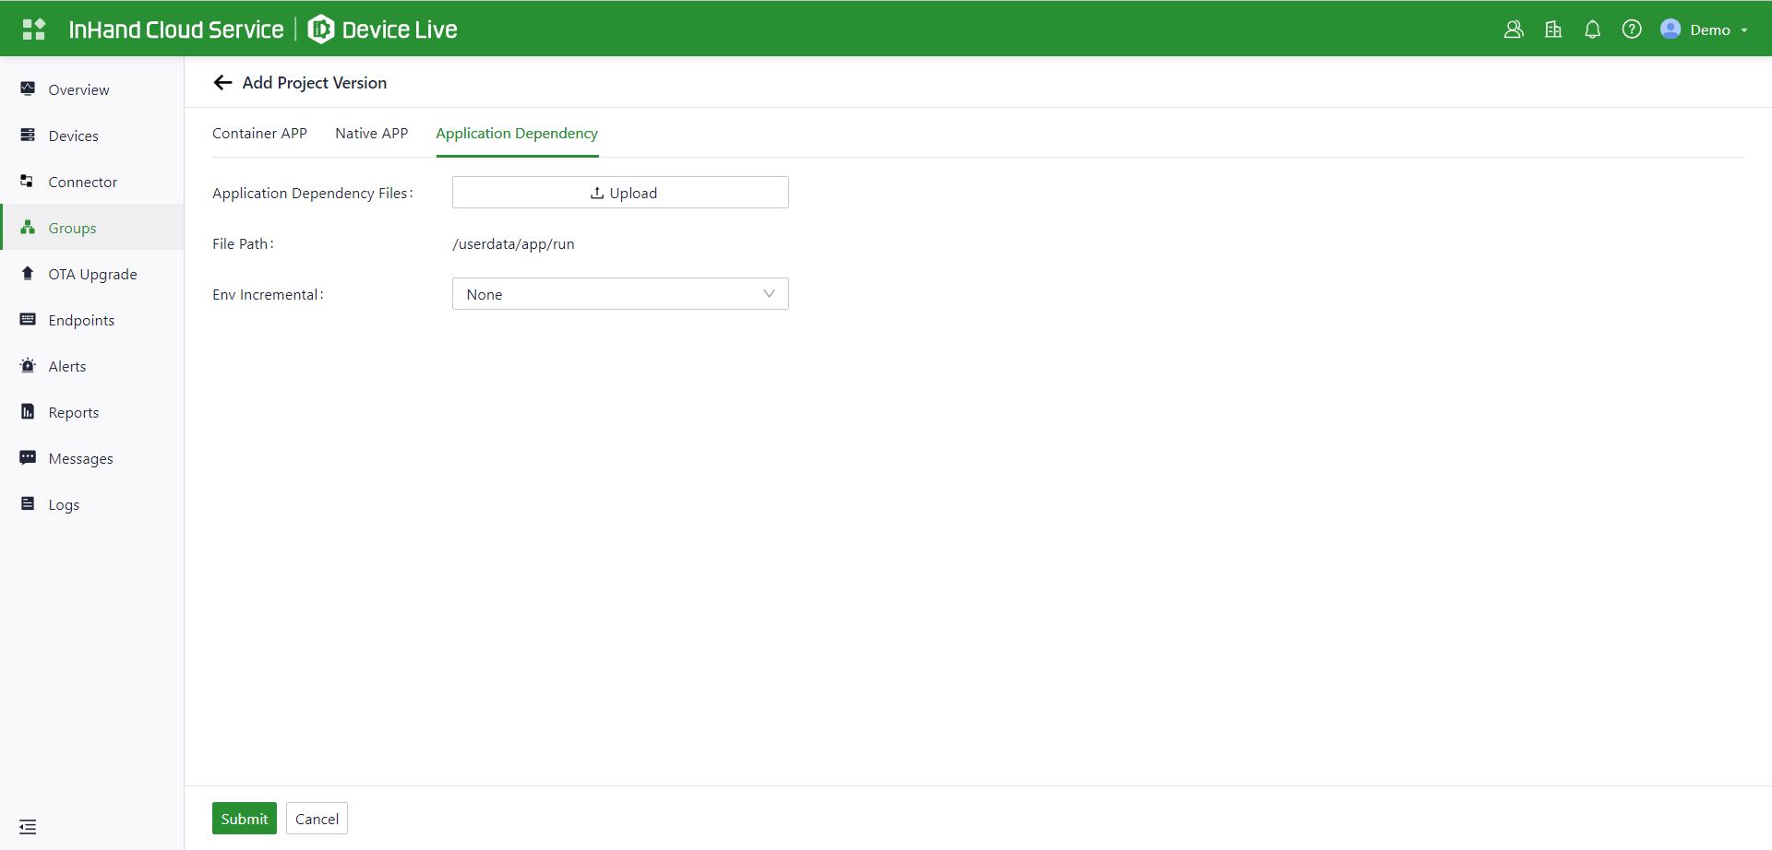Click the help question mark icon
The image size is (1772, 850).
pos(1632,30)
